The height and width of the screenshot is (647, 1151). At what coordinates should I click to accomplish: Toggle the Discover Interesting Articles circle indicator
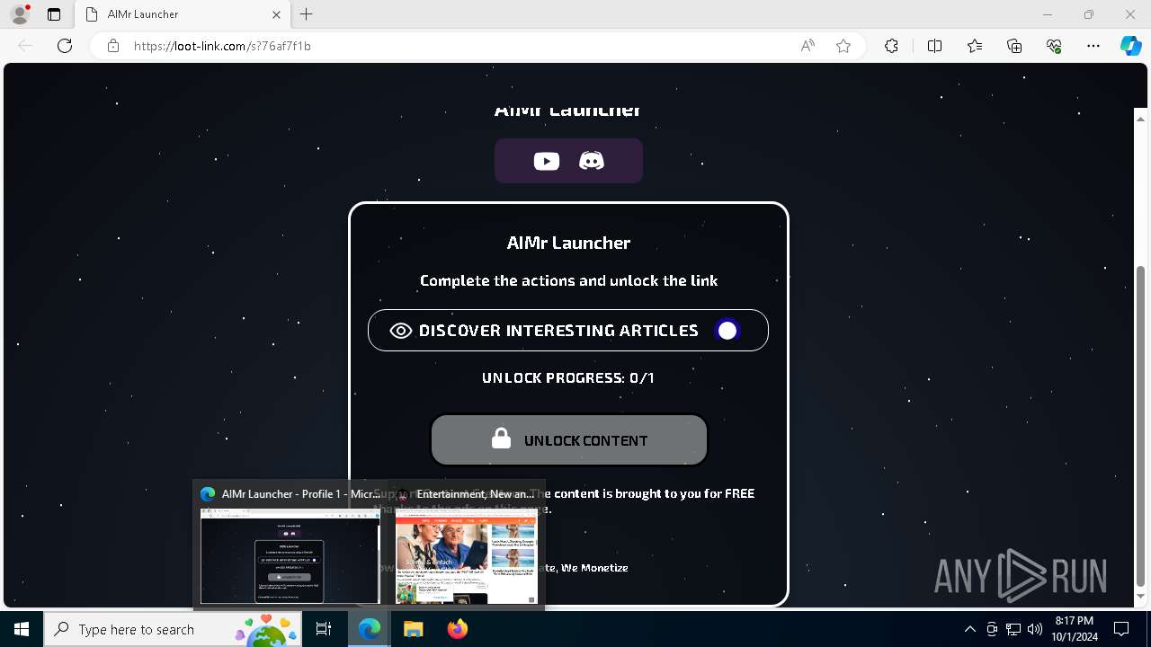pos(727,331)
